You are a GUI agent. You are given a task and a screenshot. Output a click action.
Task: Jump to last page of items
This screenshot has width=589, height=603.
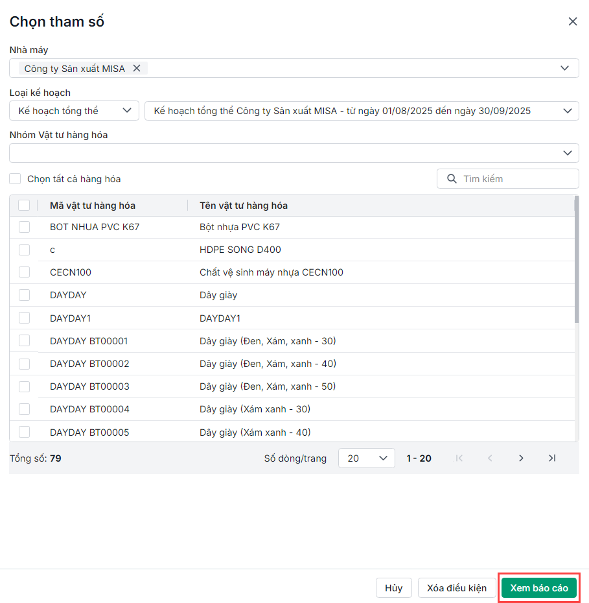click(552, 458)
